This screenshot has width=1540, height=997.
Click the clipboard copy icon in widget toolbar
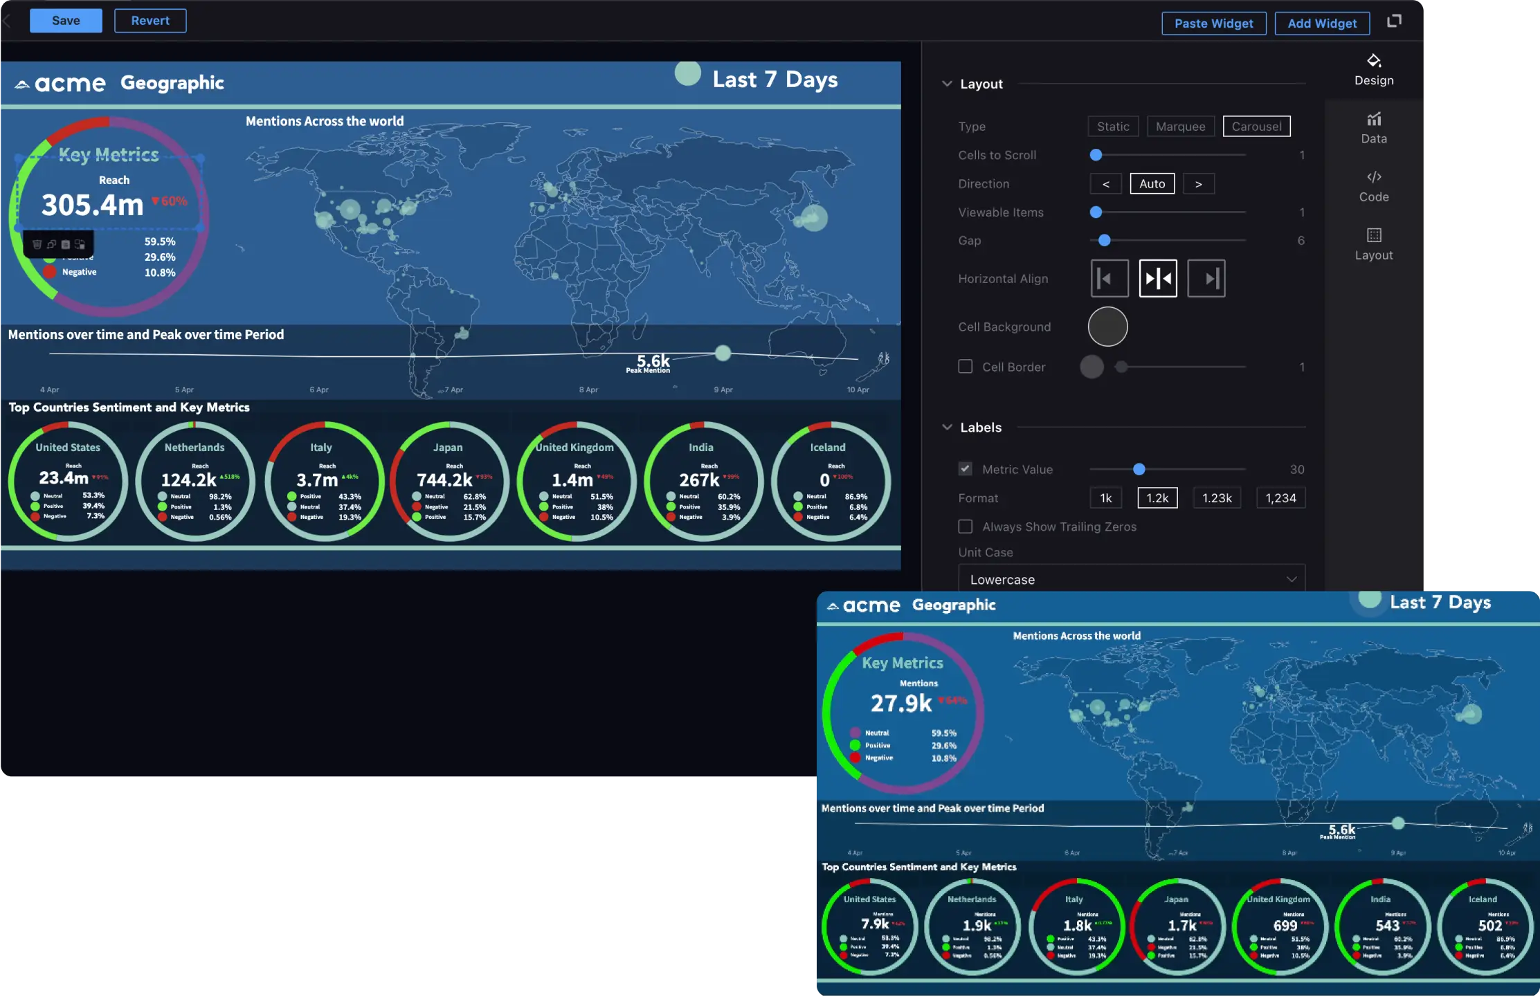click(66, 244)
